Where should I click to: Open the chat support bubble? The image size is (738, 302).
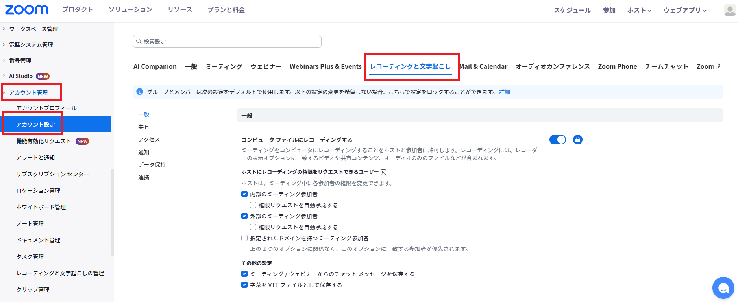723,288
